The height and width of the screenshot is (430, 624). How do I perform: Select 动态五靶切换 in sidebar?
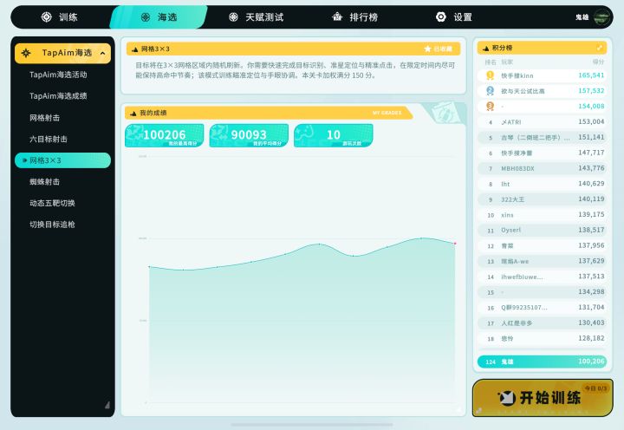point(52,203)
